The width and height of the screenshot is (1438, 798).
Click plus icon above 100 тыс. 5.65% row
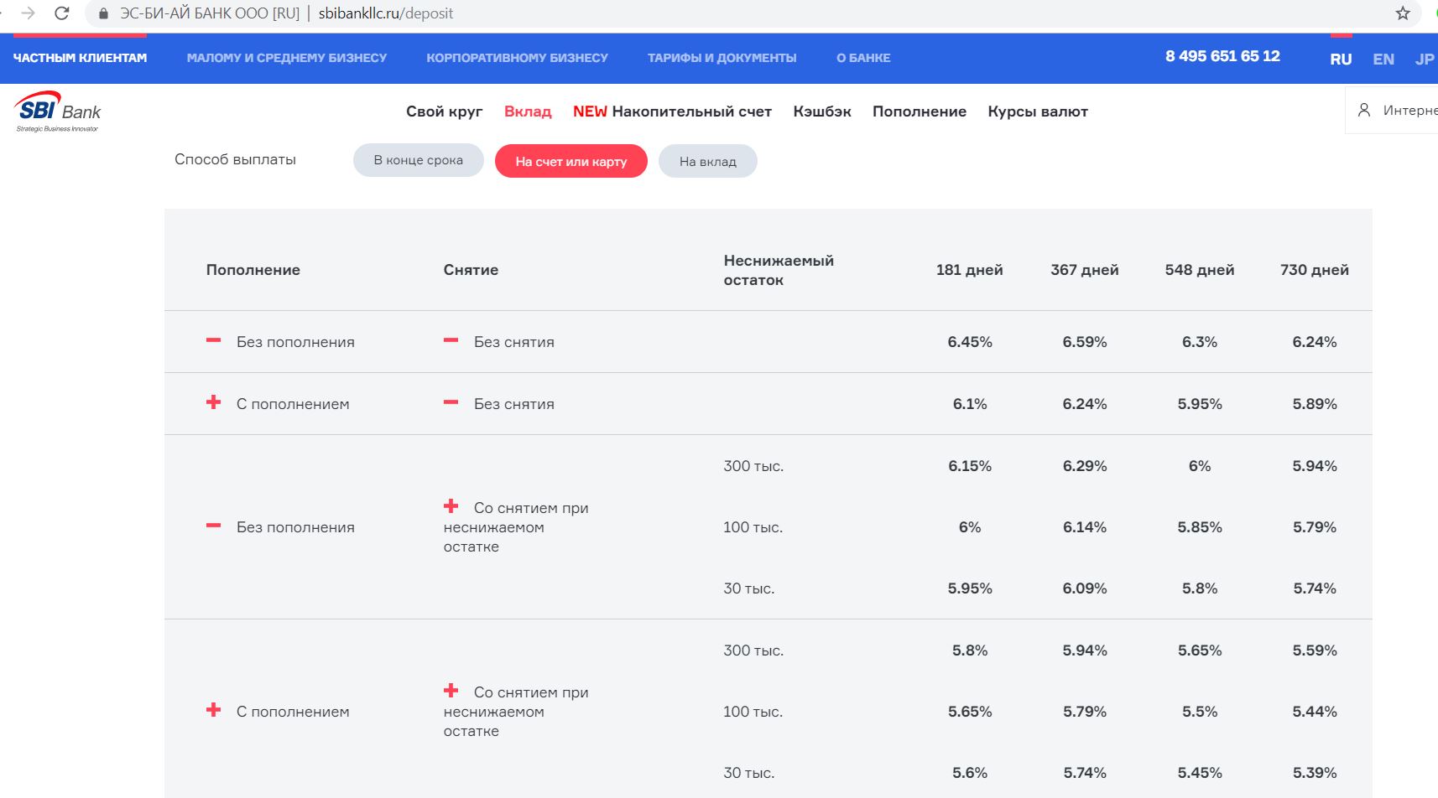pos(451,691)
